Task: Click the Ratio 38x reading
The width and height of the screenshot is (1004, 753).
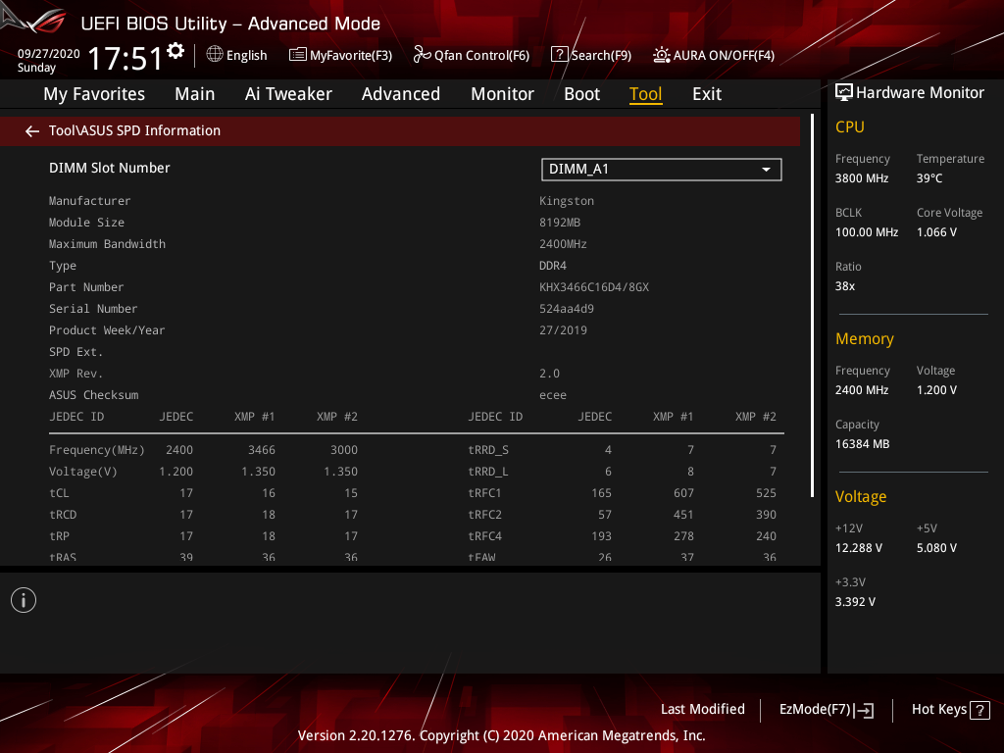Action: (x=844, y=286)
